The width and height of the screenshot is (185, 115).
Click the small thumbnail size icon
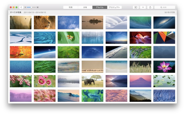click(x=25, y=7)
